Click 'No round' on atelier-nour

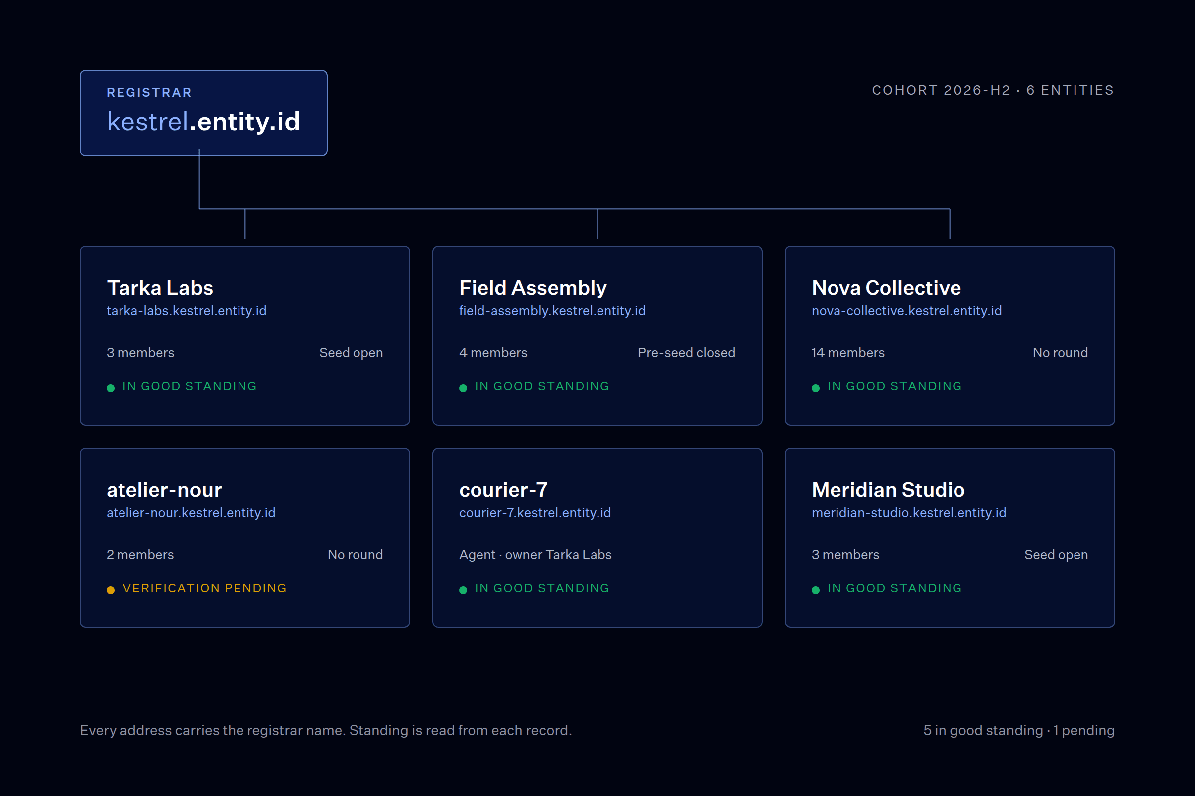click(x=355, y=554)
